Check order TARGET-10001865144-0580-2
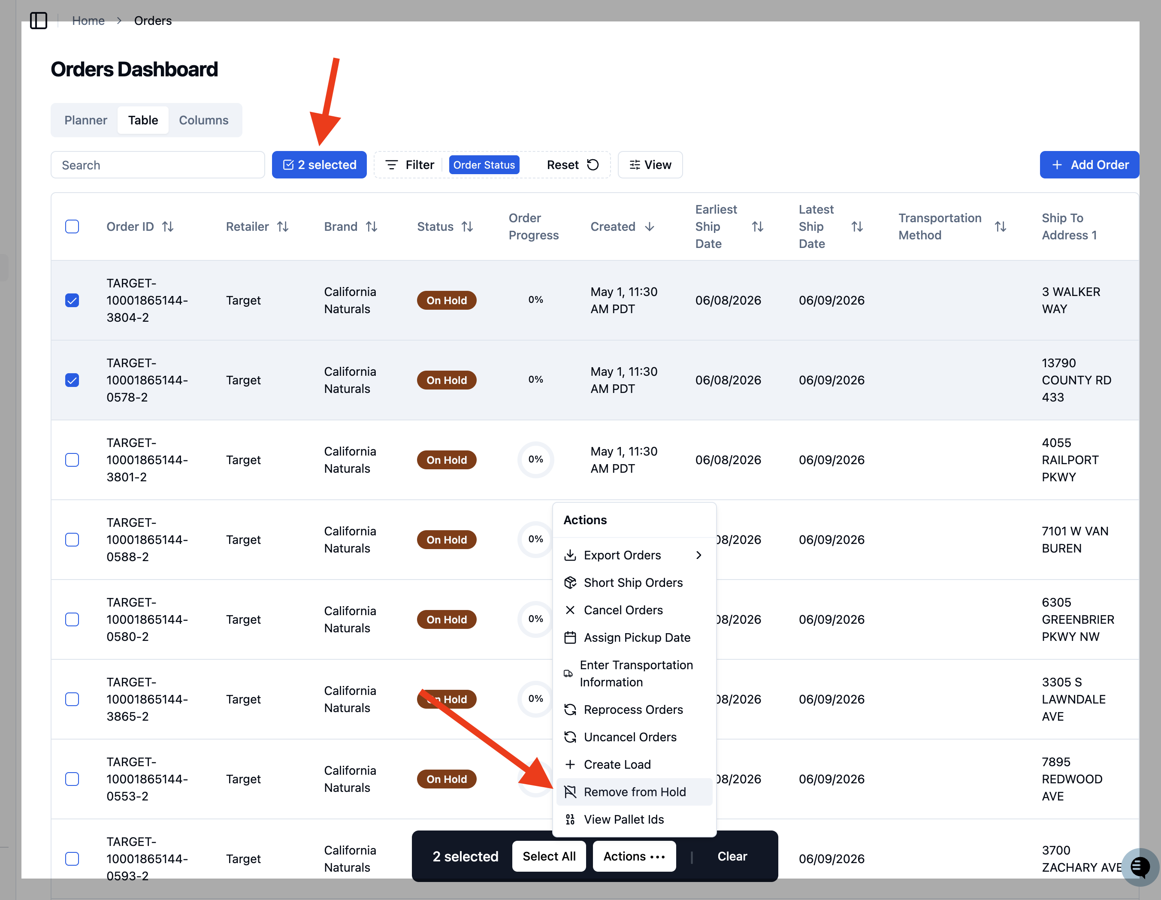Image resolution: width=1161 pixels, height=900 pixels. click(73, 619)
